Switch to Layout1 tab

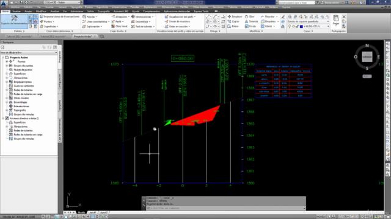click(x=92, y=212)
